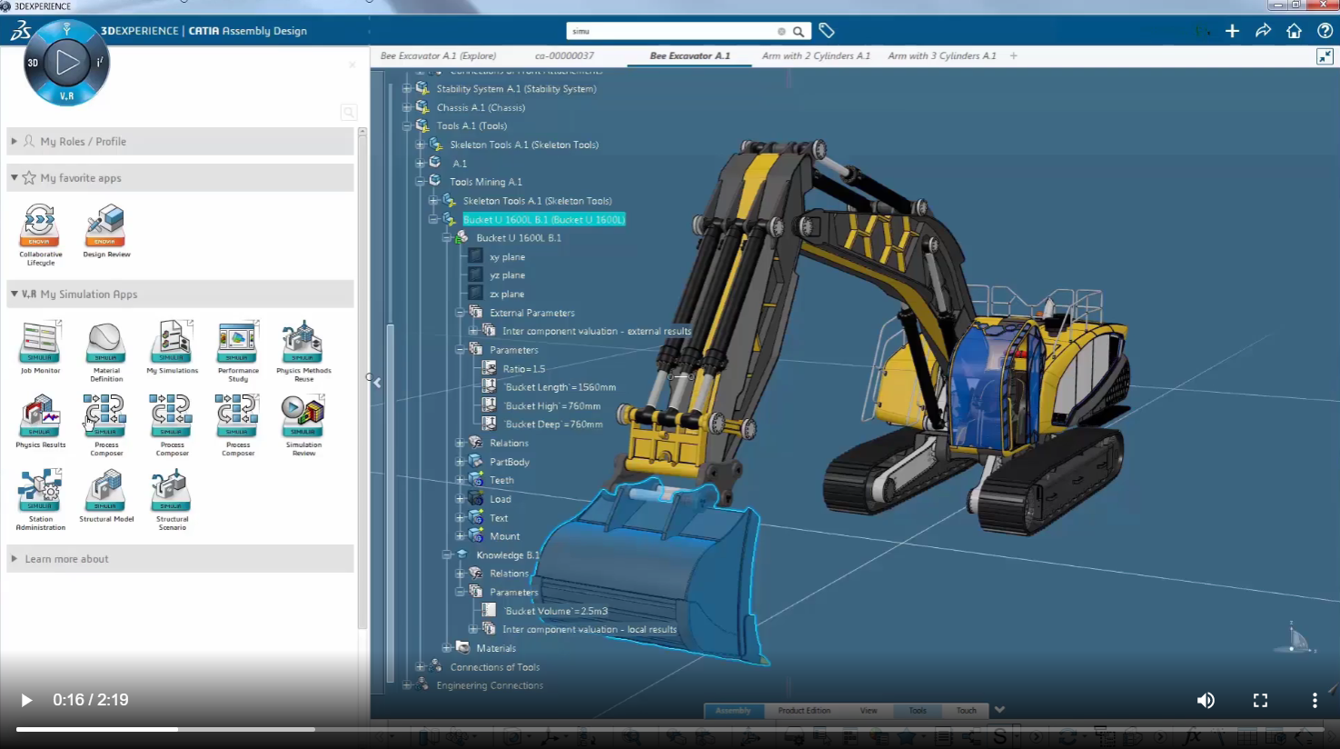Screen dimensions: 1340x749
Task: Click the left apps panel scrollbar
Action: pyautogui.click(x=362, y=380)
